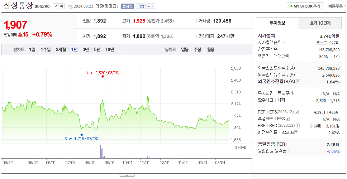
Task: Open help icon beside 추정PER EPS
Action: 287,119
